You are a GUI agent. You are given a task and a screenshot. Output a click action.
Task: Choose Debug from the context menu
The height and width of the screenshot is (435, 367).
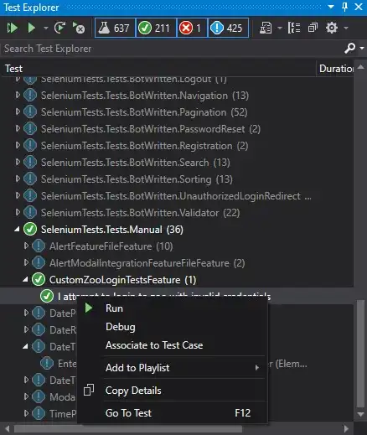(x=172, y=327)
